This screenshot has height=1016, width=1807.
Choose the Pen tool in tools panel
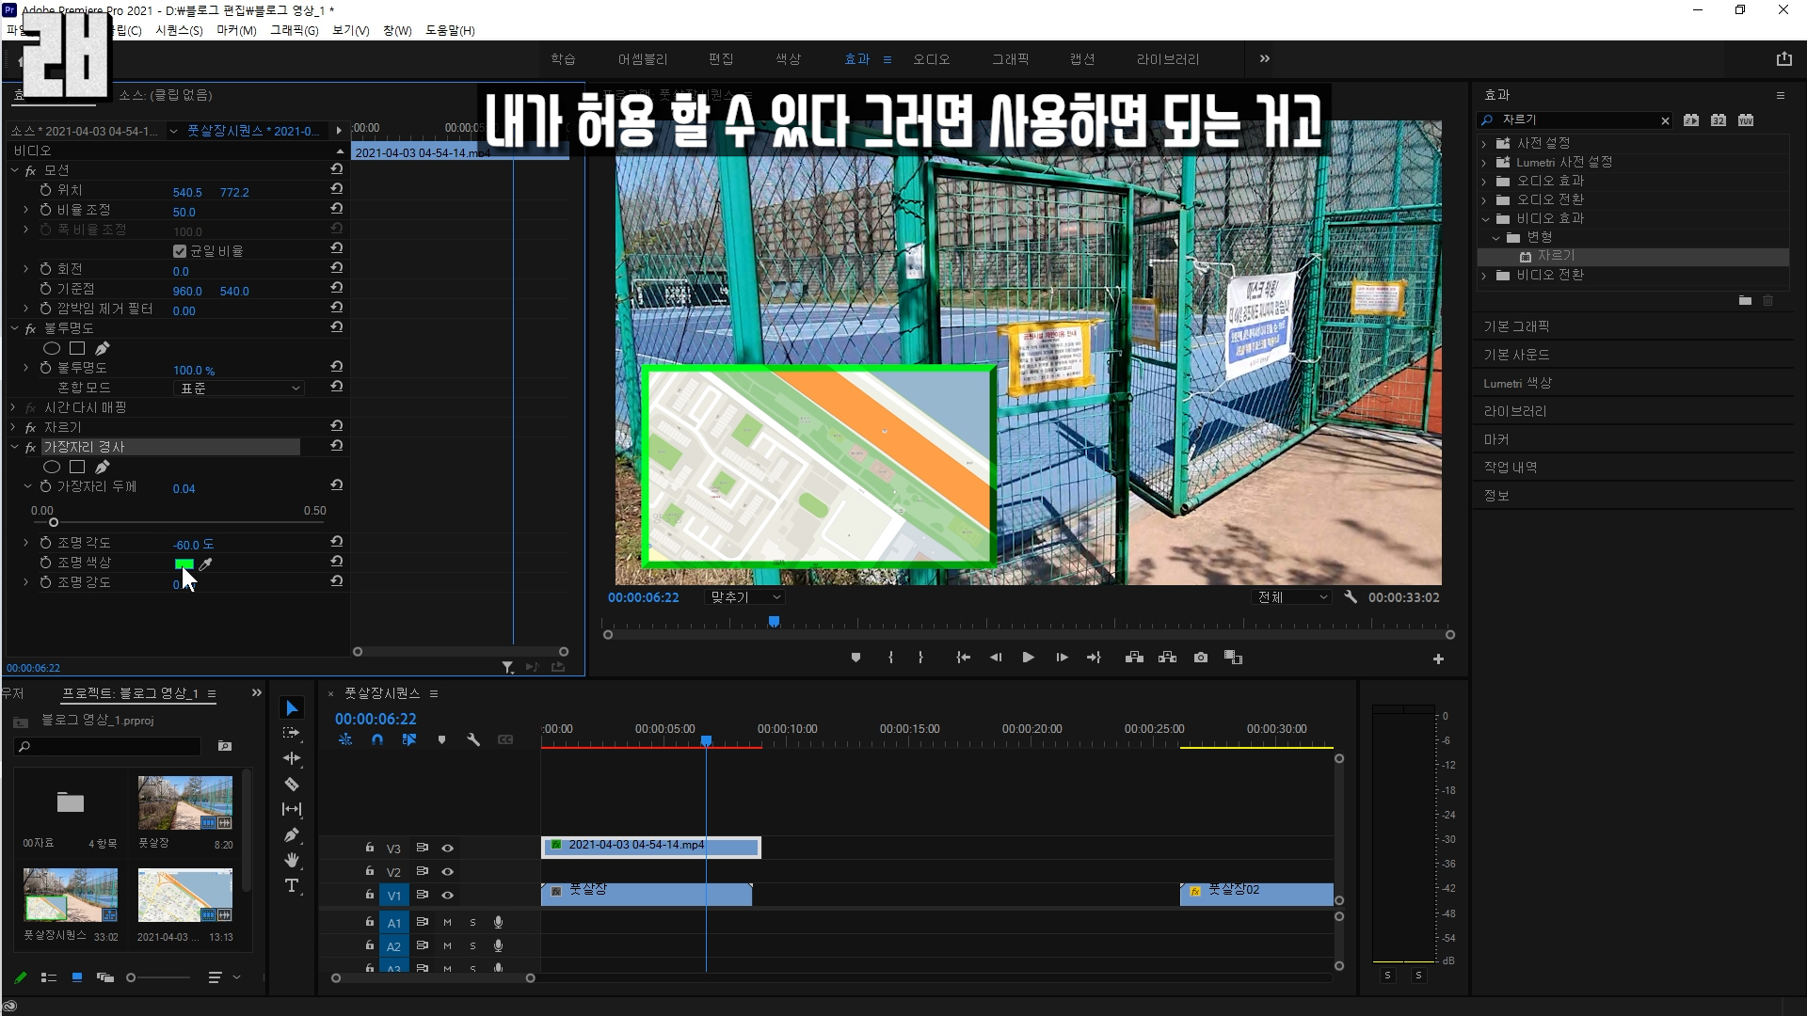292,835
